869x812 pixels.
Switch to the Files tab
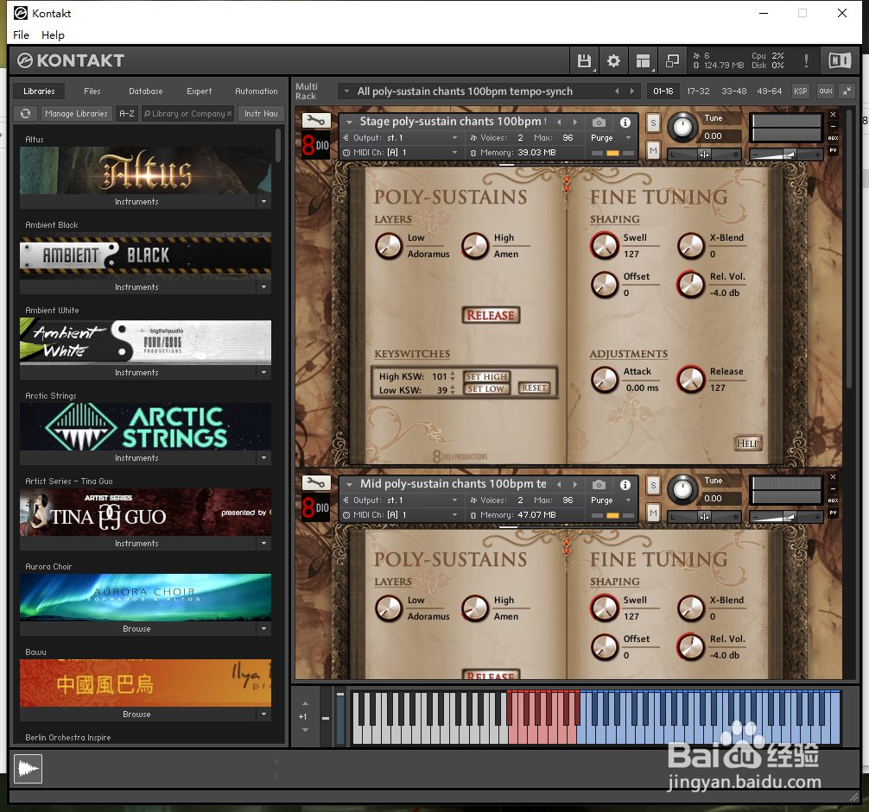[x=92, y=91]
